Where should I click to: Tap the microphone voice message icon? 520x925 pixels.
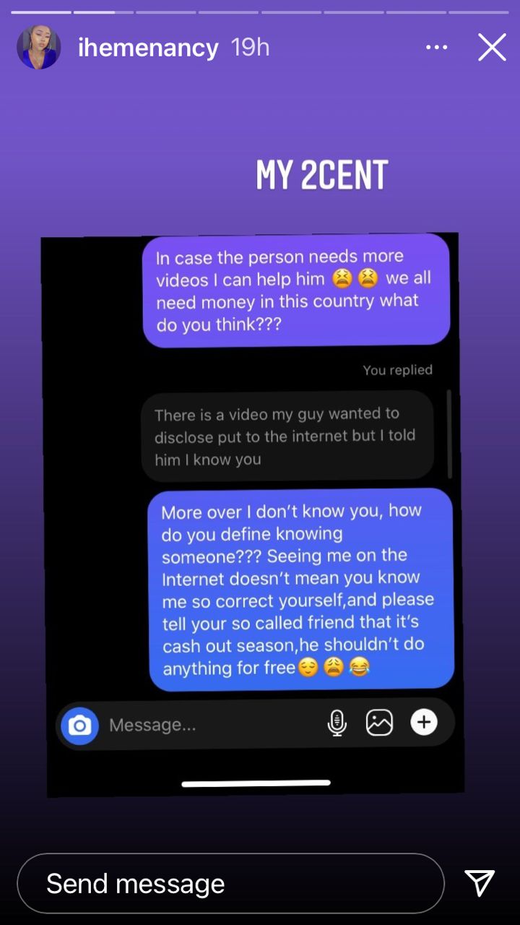click(x=337, y=723)
